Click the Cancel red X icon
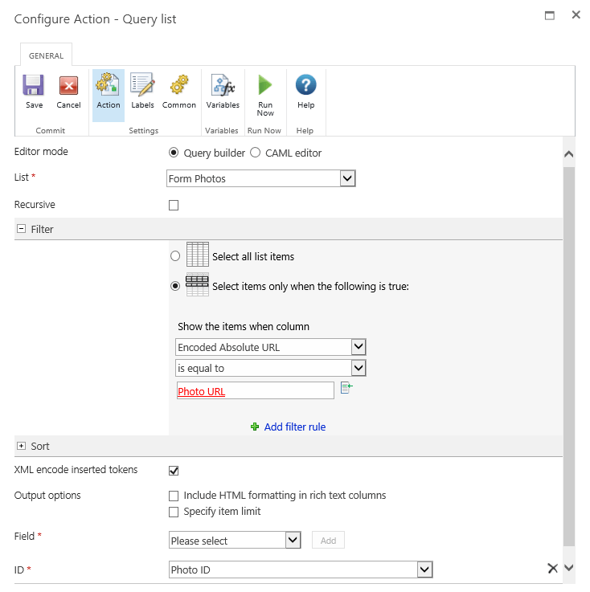Screen dimensions: 590x592 point(68,85)
